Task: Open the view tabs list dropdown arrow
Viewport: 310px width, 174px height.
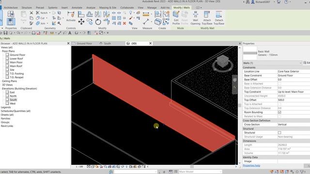Action: tap(240, 43)
